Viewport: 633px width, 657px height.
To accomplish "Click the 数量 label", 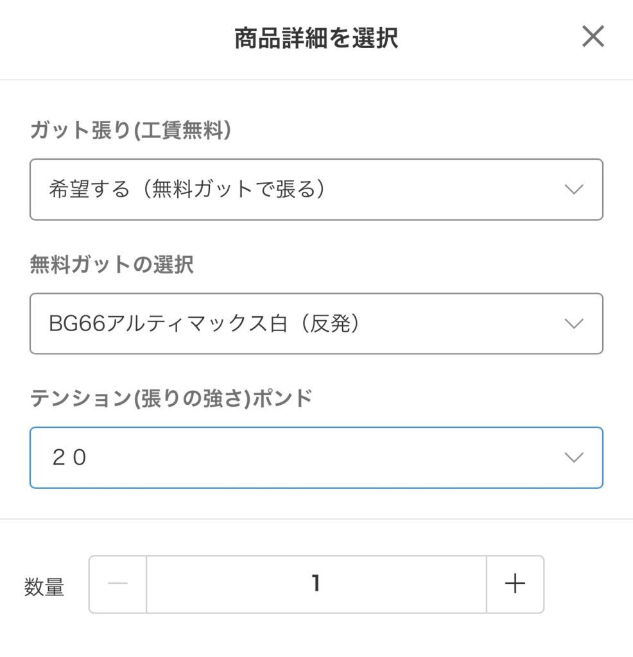I will point(44,586).
